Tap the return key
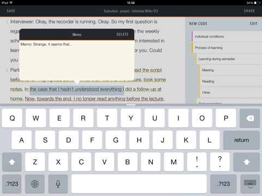This screenshot has height=196, width=262. [241, 140]
